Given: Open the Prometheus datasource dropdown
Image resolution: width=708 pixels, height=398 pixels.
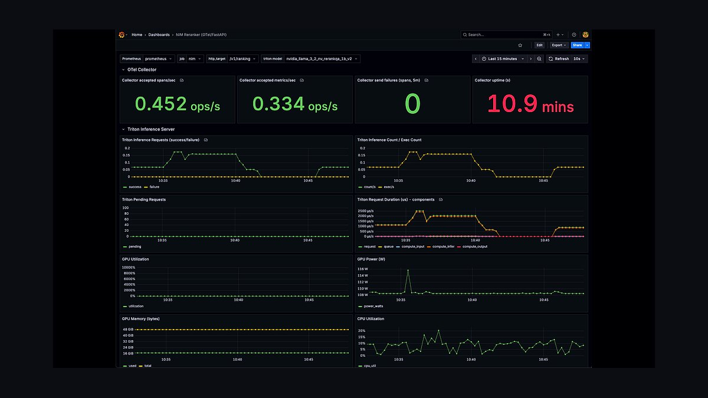Looking at the screenshot, I should pos(159,59).
